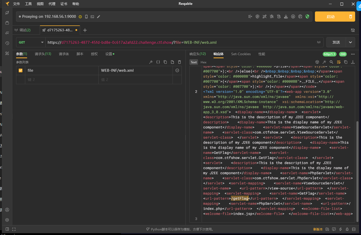Screen dimensions: 361x235
Task: Toggle the first icon in proxy toolbar
Action: tap(250, 17)
